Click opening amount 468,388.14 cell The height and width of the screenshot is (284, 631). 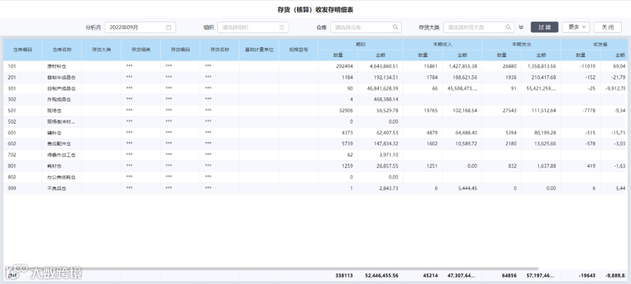[x=380, y=99]
